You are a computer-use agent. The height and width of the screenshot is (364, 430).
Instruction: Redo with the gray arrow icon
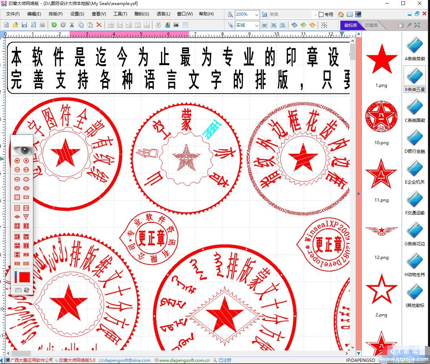[x=63, y=25]
